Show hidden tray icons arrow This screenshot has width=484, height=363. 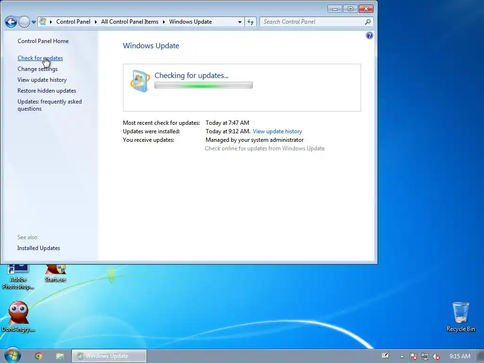402,356
